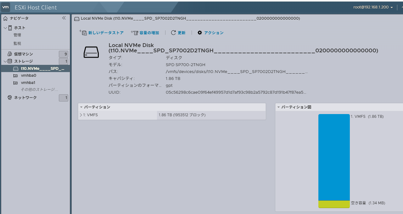Click the Network (ネットワーク) globe icon
Image resolution: width=403 pixels, height=214 pixels.
[9, 98]
